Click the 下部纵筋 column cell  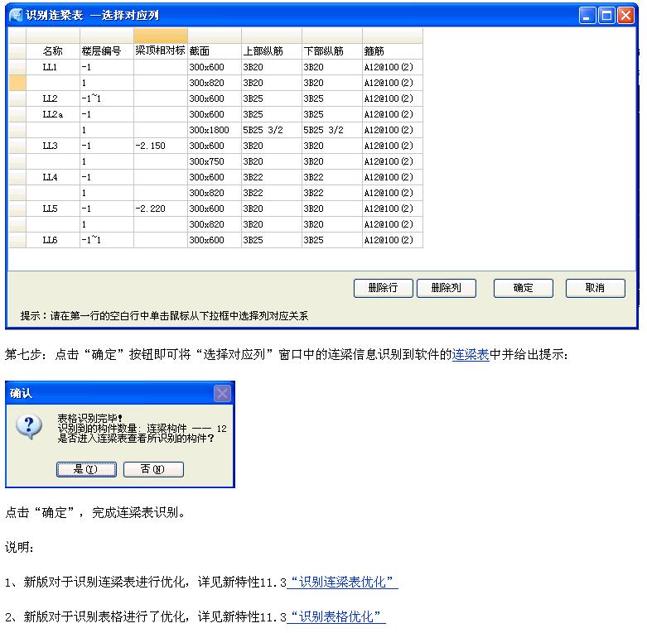(x=332, y=51)
